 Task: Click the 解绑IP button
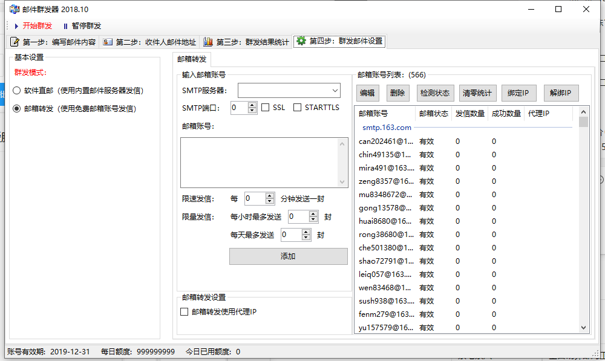click(561, 93)
